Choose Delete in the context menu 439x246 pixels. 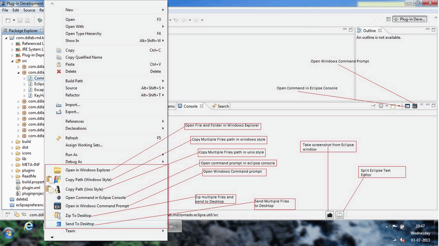point(106,72)
